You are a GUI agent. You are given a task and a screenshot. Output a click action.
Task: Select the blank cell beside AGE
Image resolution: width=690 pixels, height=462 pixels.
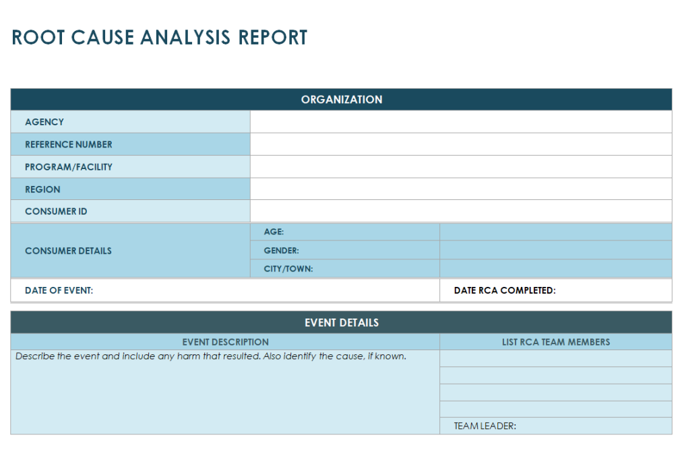pyautogui.click(x=555, y=232)
